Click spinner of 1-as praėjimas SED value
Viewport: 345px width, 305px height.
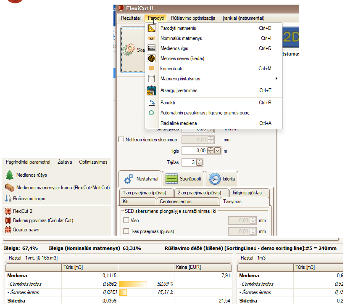(253, 231)
